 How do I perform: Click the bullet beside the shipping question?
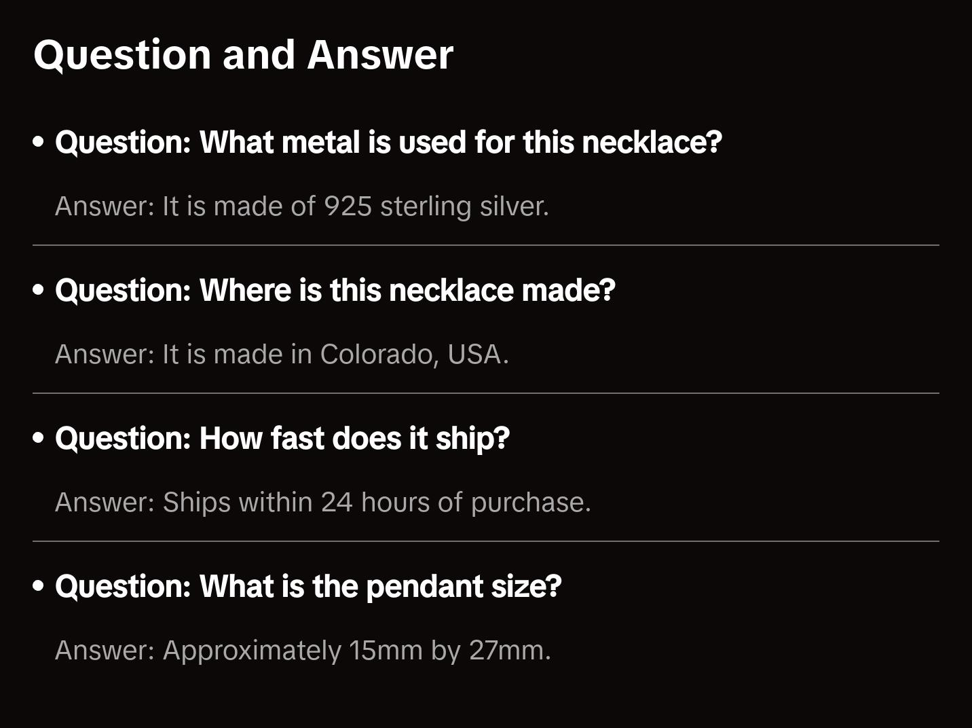(x=39, y=439)
